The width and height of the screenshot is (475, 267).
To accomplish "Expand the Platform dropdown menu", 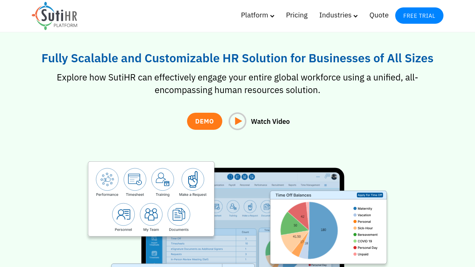I will [x=258, y=15].
